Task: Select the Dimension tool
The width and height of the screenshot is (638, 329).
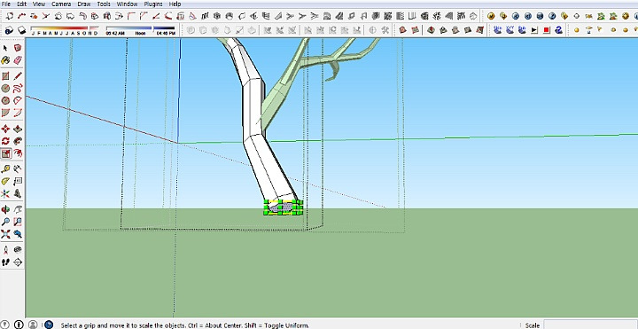Action: click(18, 169)
